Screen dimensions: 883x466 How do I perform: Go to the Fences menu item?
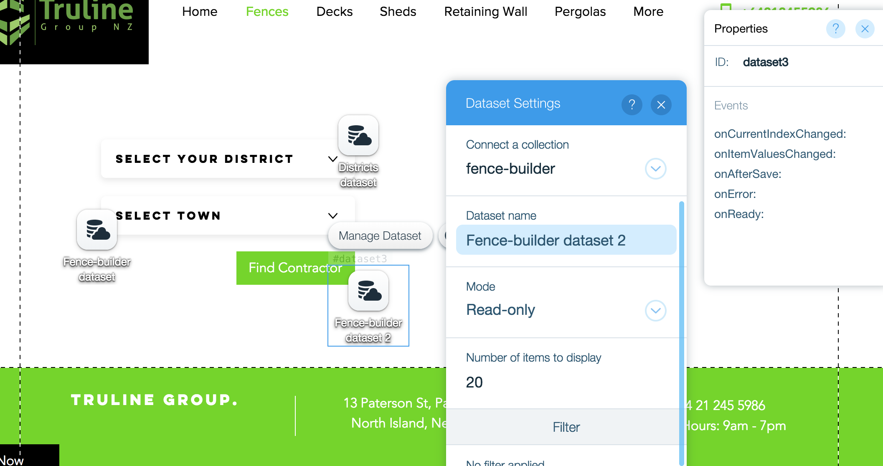pos(267,12)
